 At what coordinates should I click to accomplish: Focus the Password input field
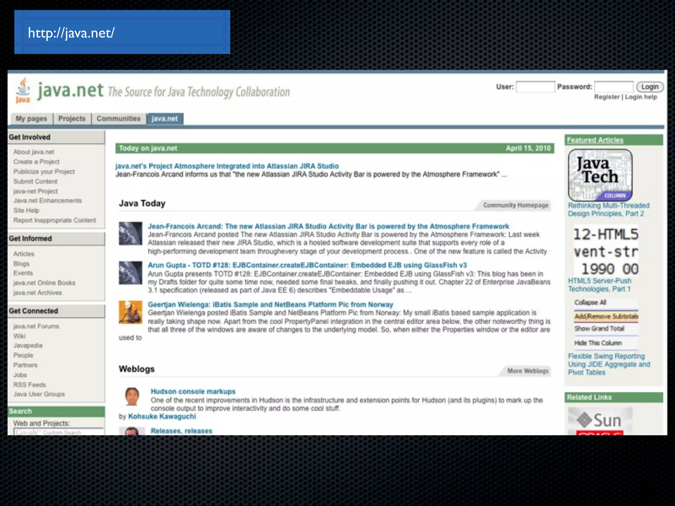pos(613,87)
